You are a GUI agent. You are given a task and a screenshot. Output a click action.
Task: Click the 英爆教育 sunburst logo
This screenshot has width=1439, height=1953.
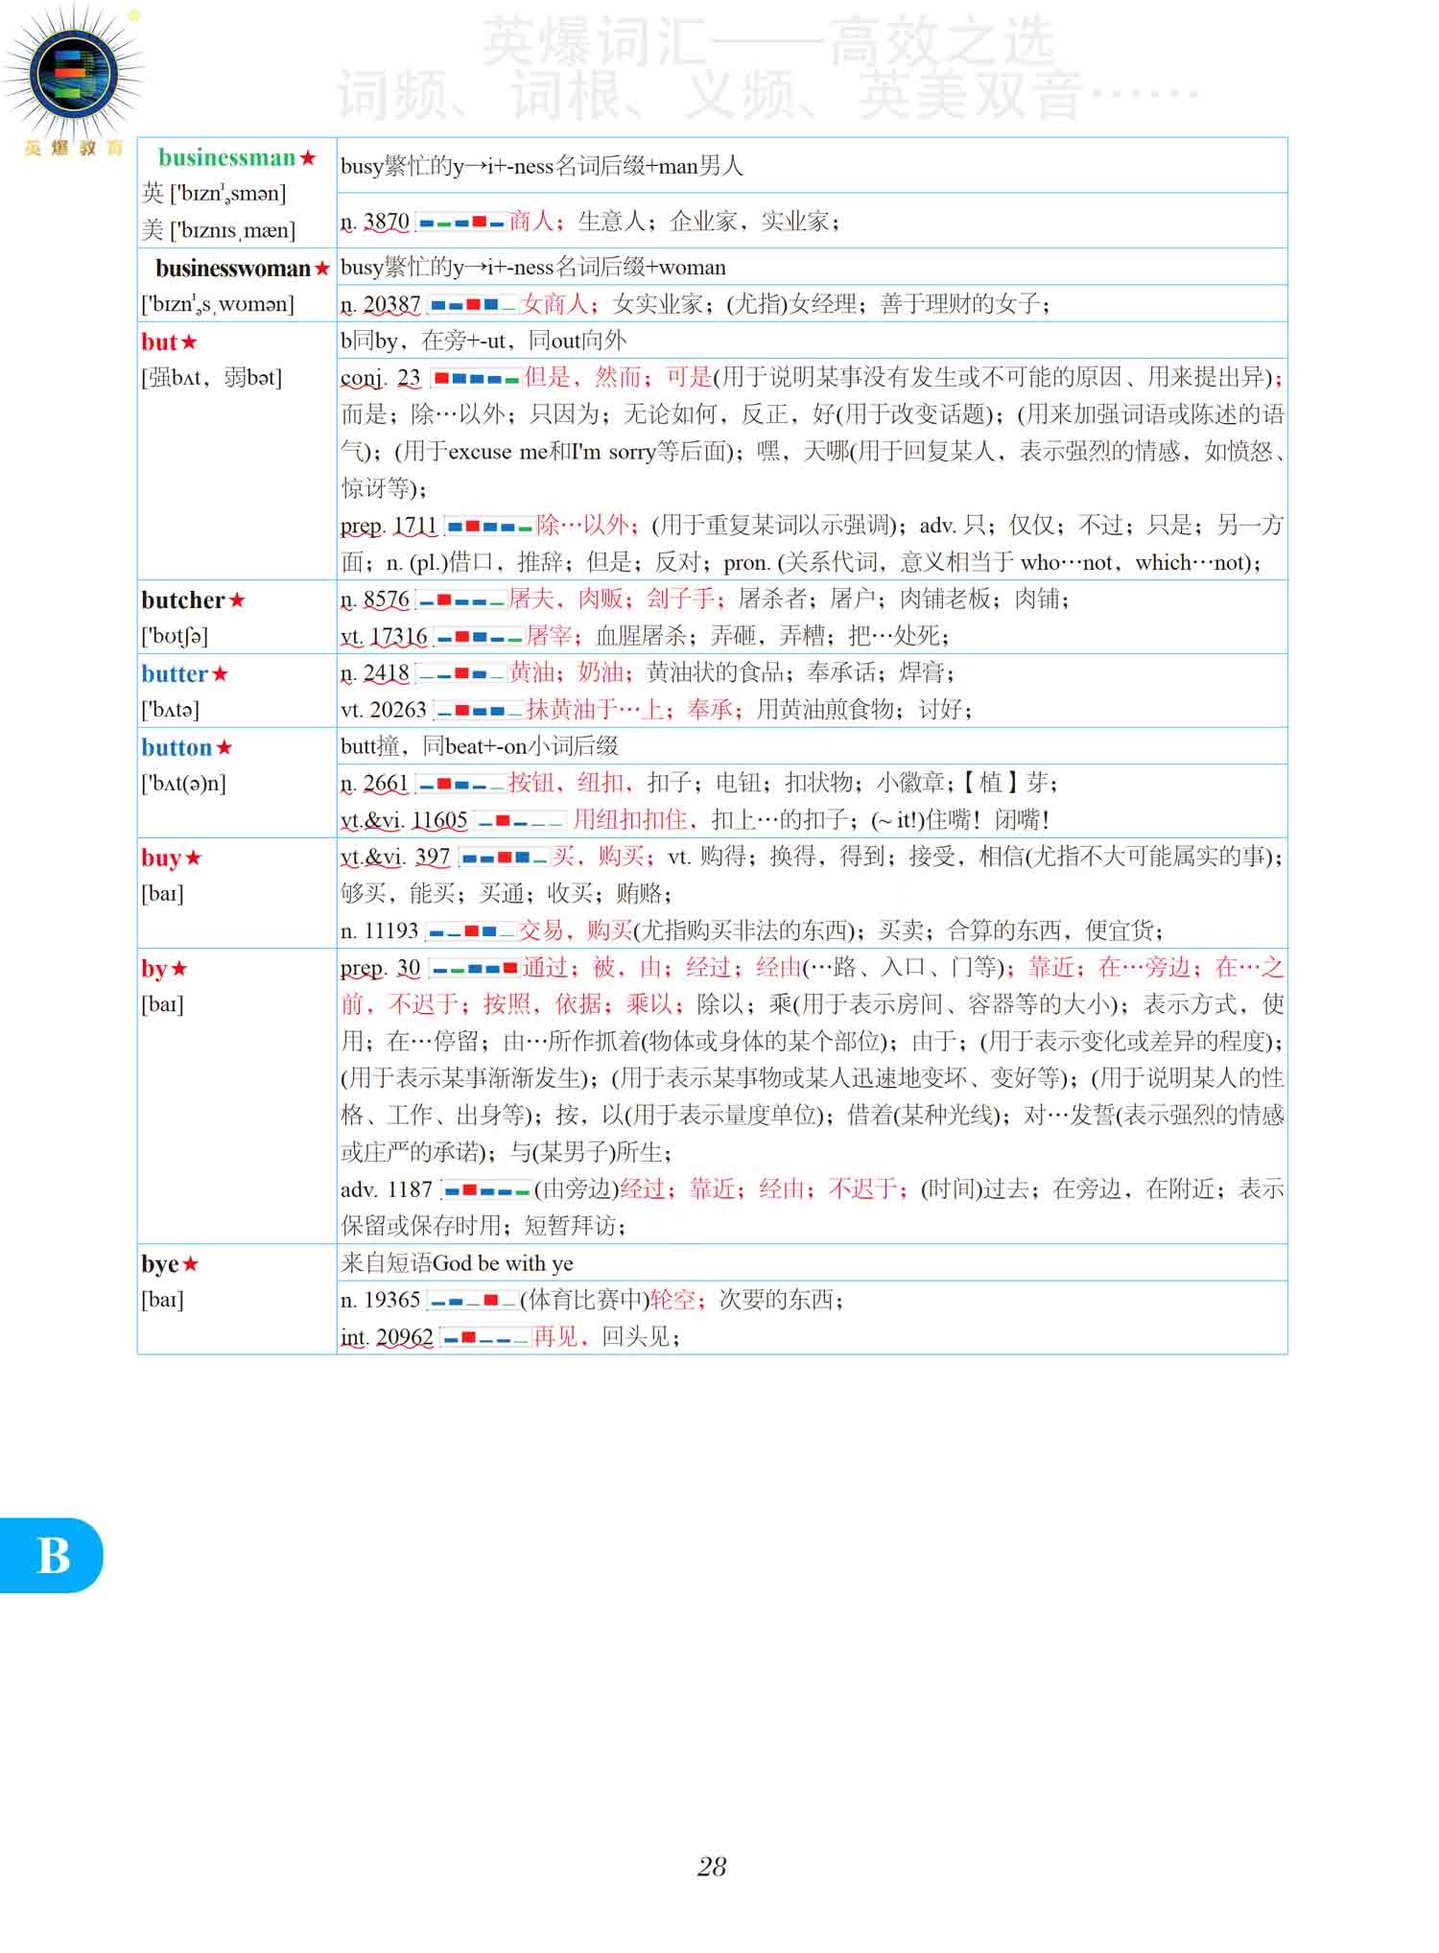[73, 79]
